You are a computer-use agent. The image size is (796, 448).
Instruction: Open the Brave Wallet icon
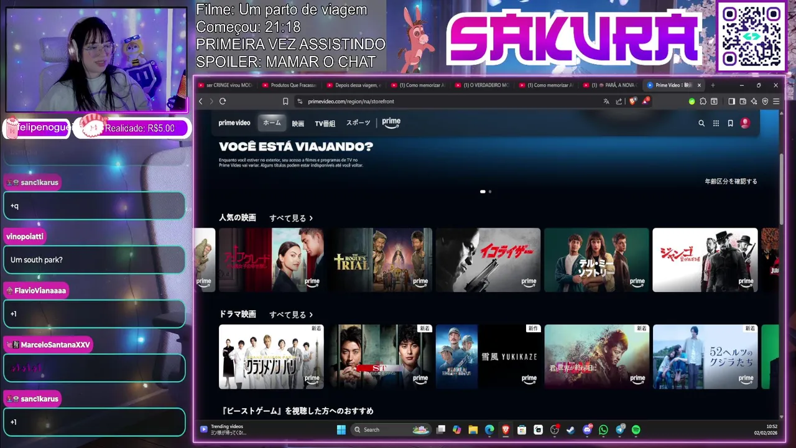click(x=743, y=101)
